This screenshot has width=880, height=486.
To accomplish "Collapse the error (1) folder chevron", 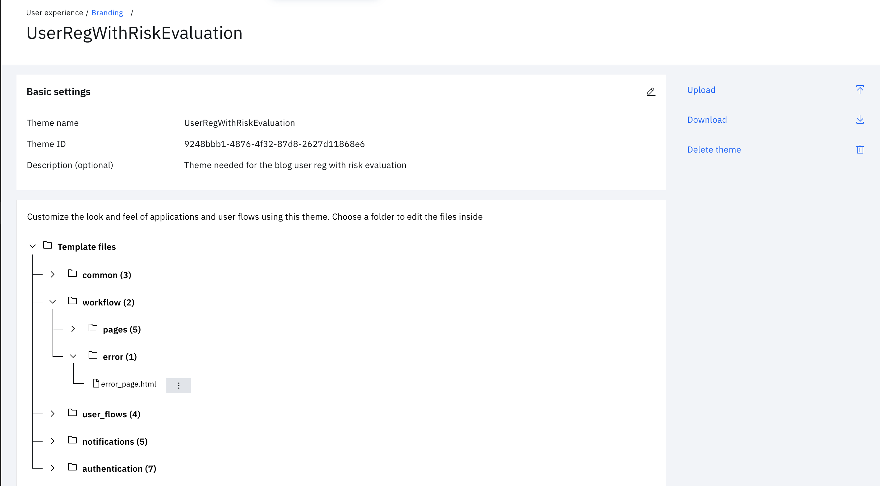I will pos(73,356).
